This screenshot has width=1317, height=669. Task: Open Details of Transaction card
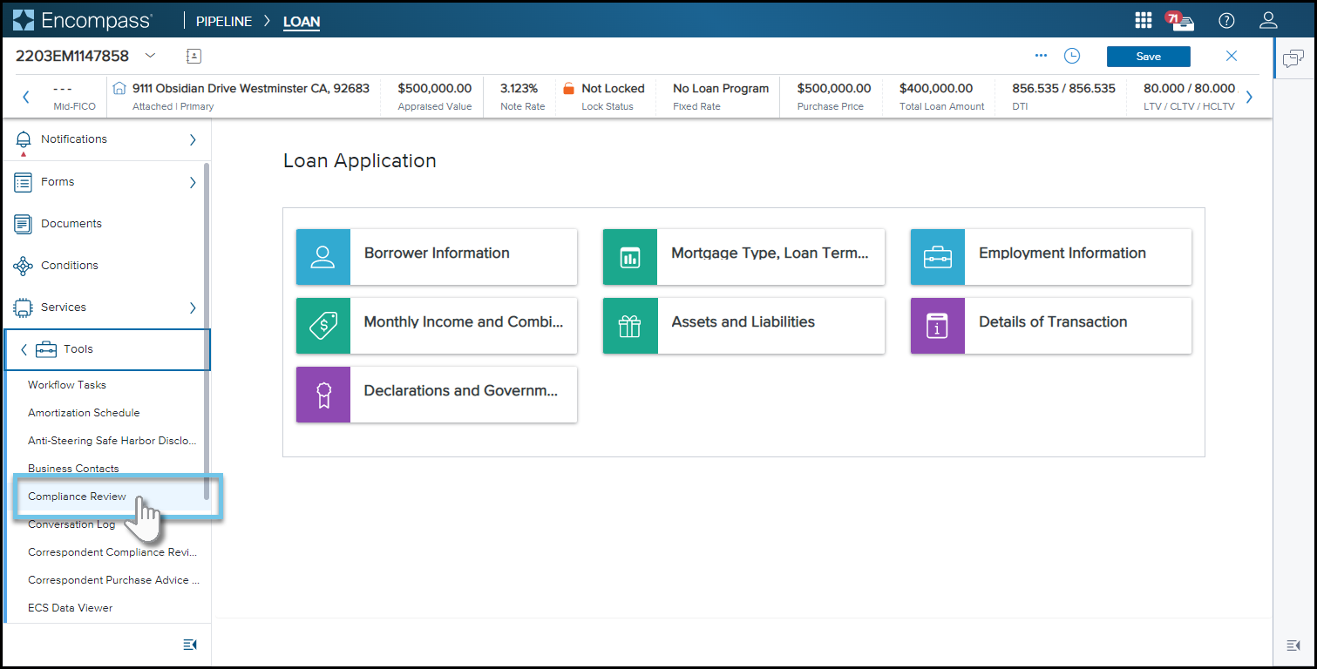1051,326
